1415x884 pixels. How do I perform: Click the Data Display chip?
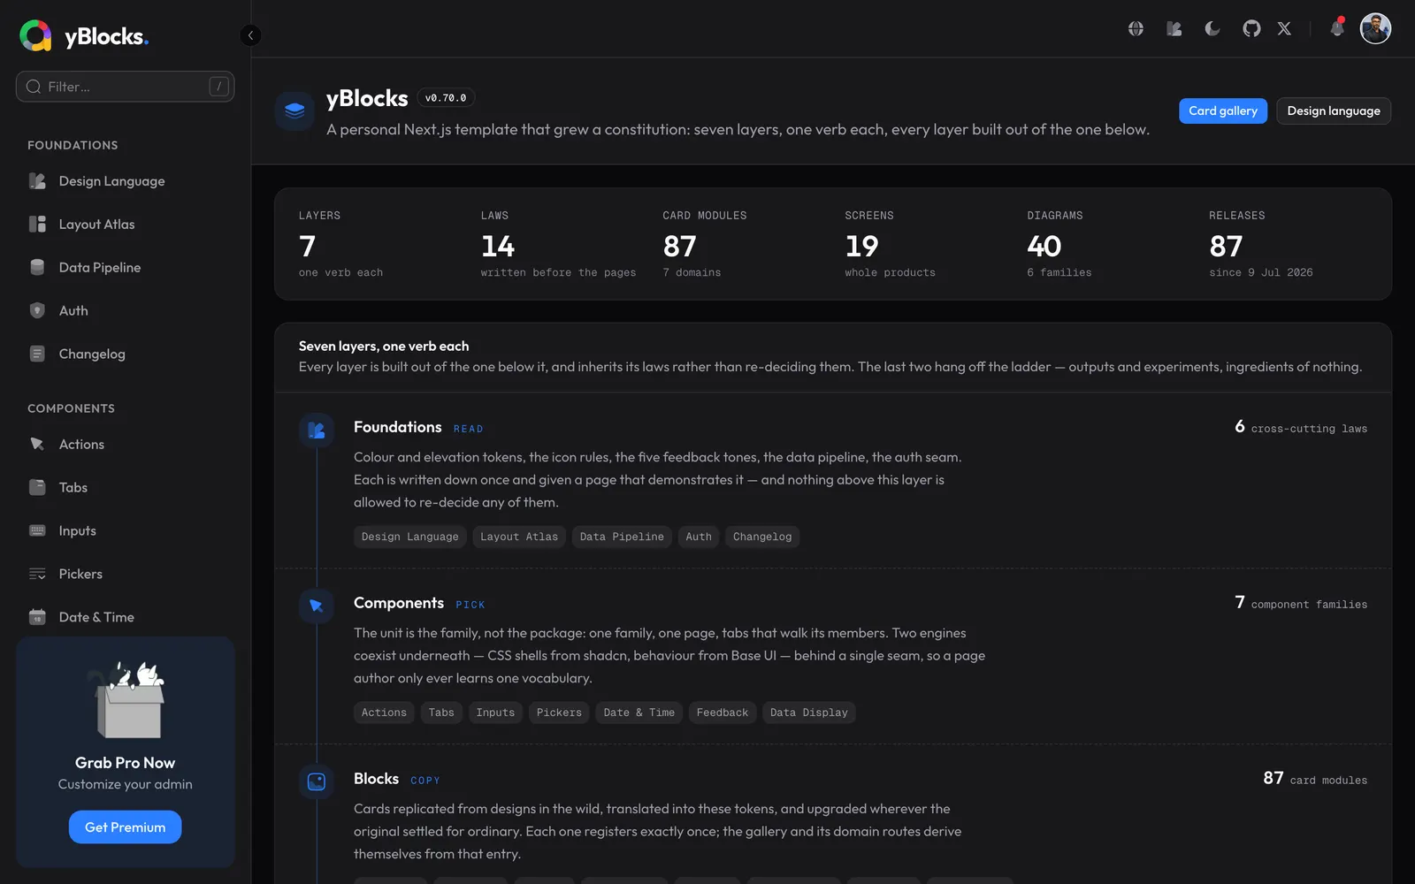[x=809, y=713]
